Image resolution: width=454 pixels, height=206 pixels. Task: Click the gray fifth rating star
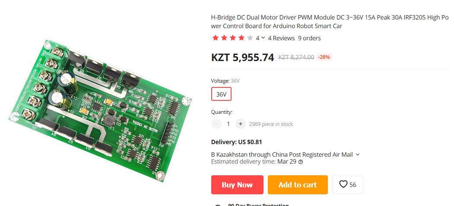pos(250,38)
